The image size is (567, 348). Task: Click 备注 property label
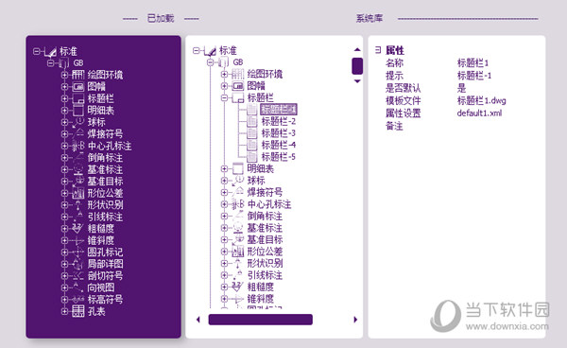click(x=394, y=126)
